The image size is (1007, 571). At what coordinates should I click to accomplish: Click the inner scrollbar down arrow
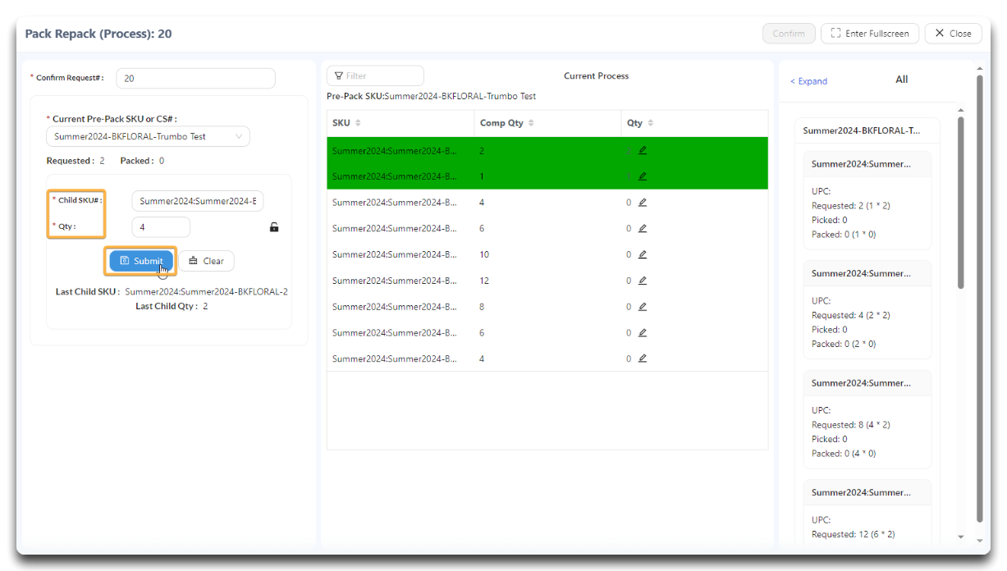coord(961,537)
